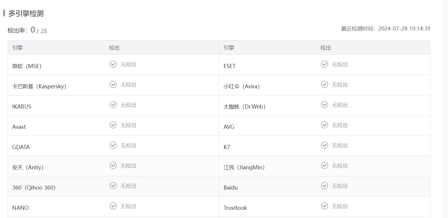
Task: Click the check icon in the Avast row
Action: click(113, 125)
